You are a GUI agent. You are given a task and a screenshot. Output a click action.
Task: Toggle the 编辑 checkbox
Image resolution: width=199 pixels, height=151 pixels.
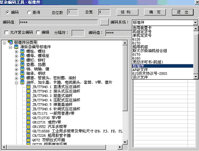(x=38, y=32)
